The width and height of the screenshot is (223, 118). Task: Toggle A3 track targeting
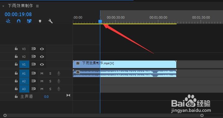pos(24,89)
